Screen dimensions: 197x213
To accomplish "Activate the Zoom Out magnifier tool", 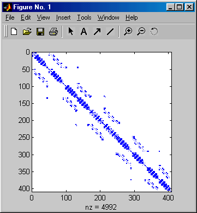I will (x=141, y=32).
